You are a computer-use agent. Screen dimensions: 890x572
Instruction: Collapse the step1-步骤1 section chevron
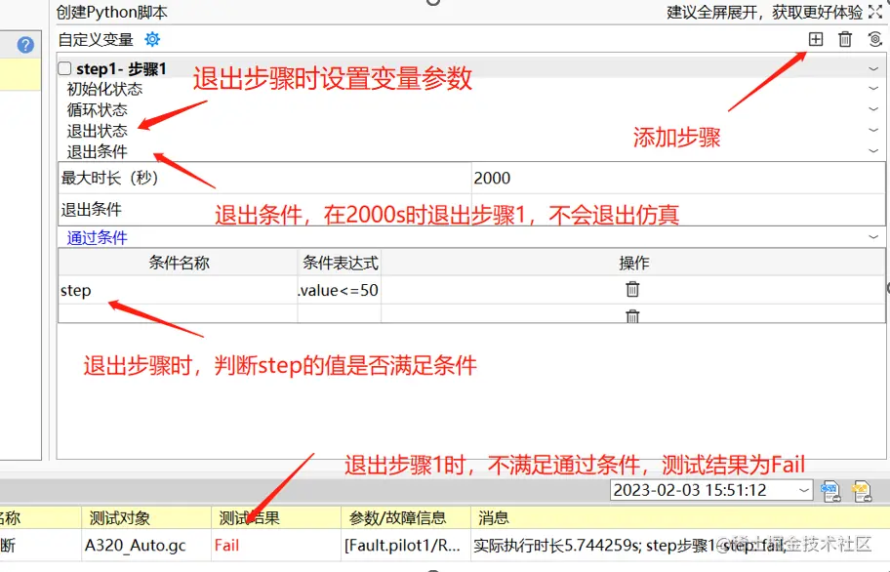click(x=873, y=68)
